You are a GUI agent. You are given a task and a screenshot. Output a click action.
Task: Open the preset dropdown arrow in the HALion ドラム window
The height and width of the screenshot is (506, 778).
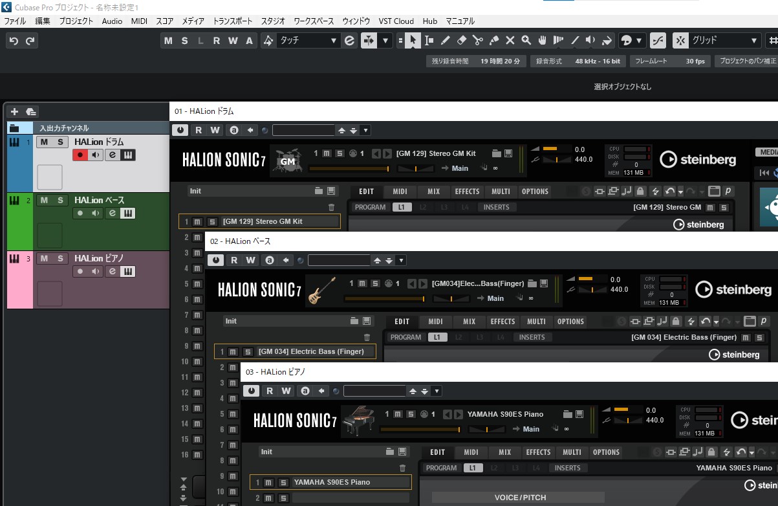pos(365,130)
